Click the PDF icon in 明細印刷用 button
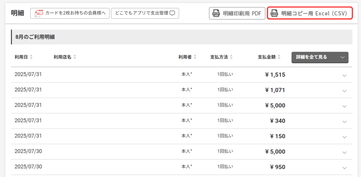Image resolution: width=361 pixels, height=177 pixels. coord(216,14)
